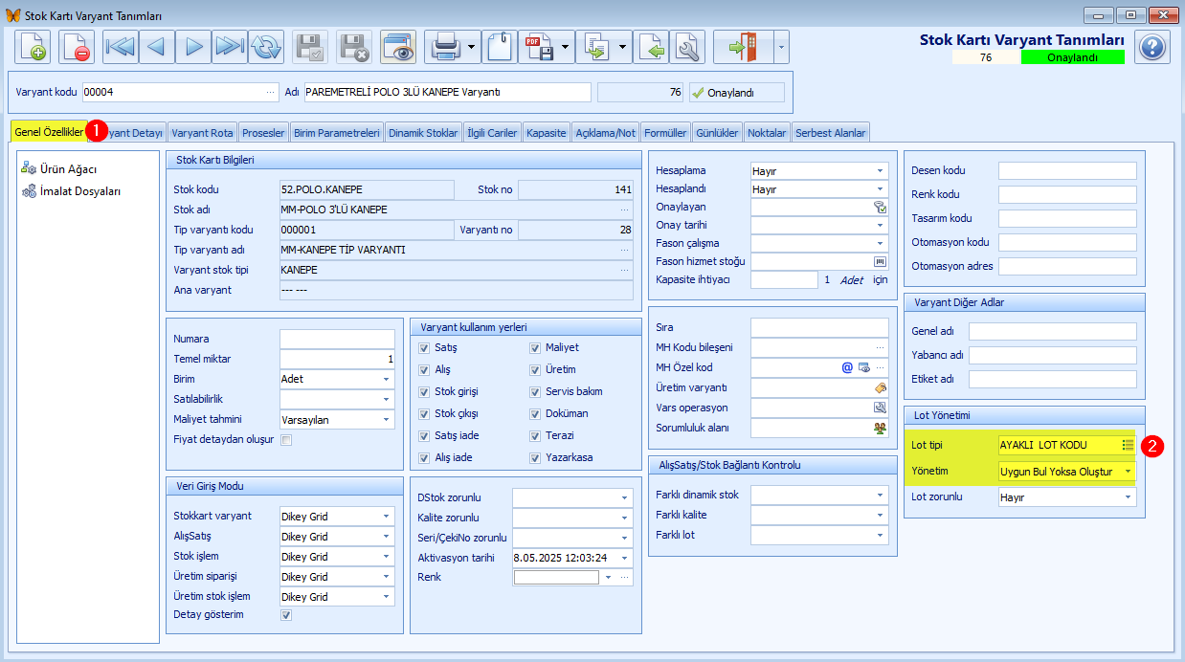Open the Farklı dinamik stok dropdown
This screenshot has width=1185, height=662.
pos(880,496)
